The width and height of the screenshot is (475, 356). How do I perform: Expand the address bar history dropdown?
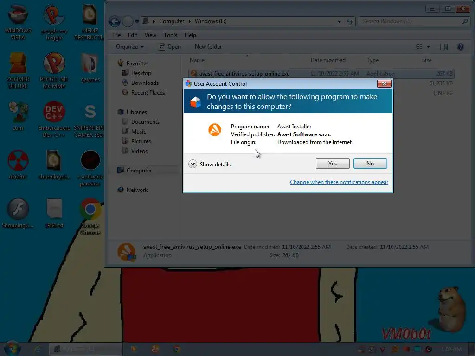point(339,21)
